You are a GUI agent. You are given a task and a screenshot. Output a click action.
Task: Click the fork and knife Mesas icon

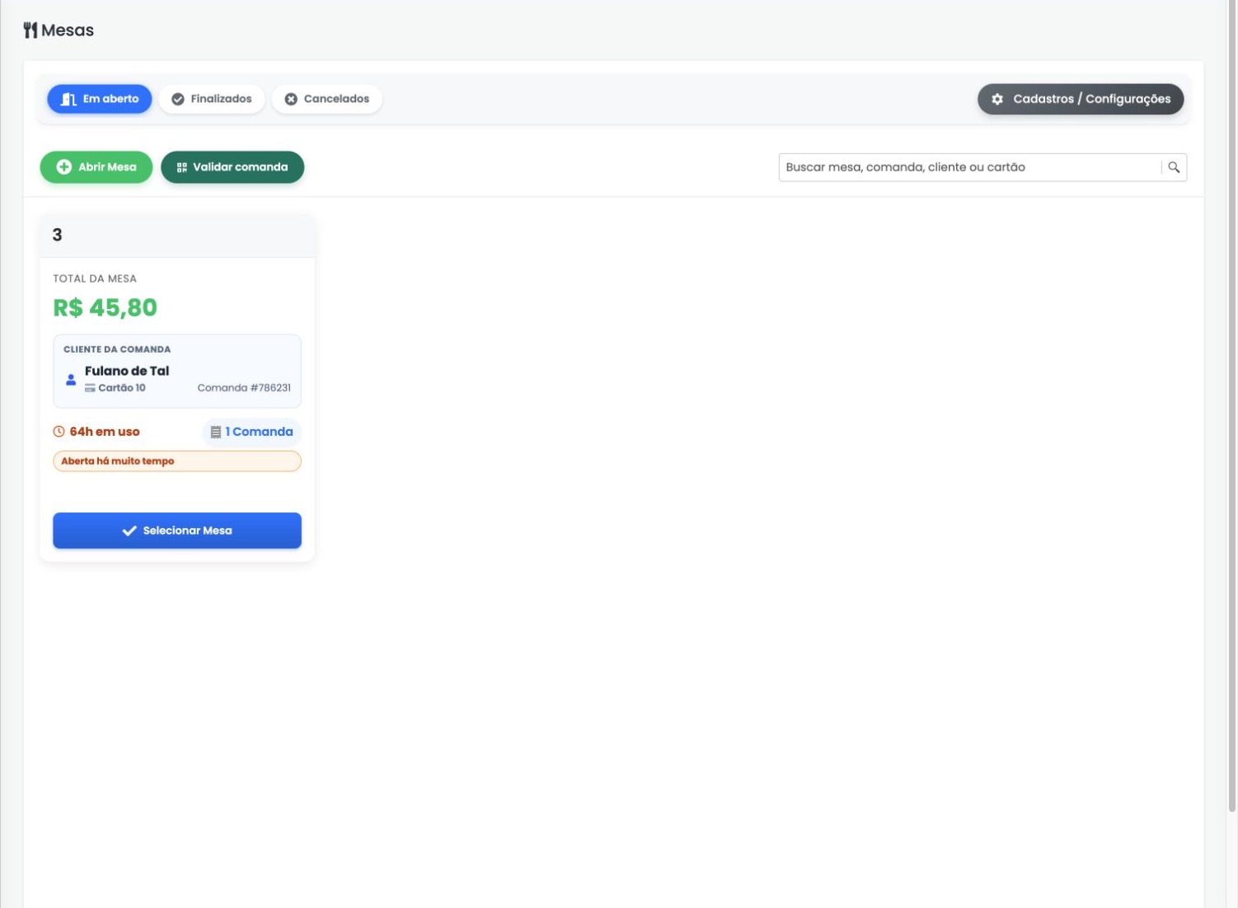pyautogui.click(x=30, y=30)
